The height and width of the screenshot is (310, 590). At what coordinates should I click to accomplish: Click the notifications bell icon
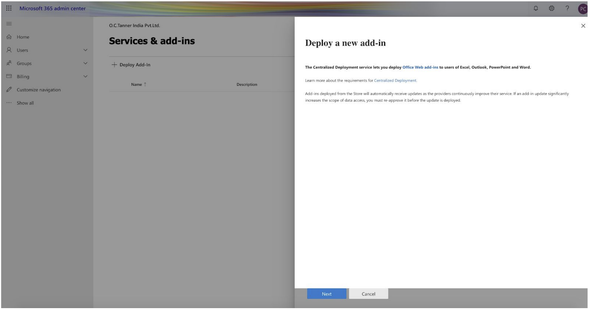tap(536, 8)
